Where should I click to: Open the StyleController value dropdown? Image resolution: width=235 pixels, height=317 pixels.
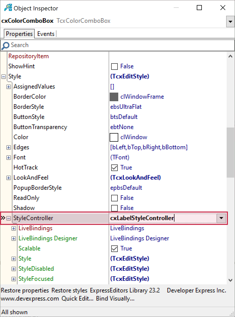click(x=221, y=218)
